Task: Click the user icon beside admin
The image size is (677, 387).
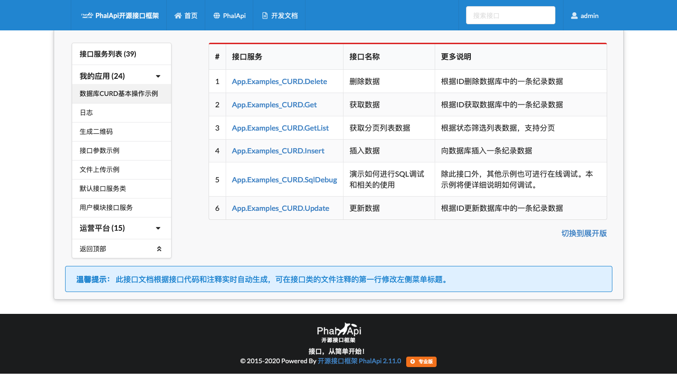Action: pos(574,16)
